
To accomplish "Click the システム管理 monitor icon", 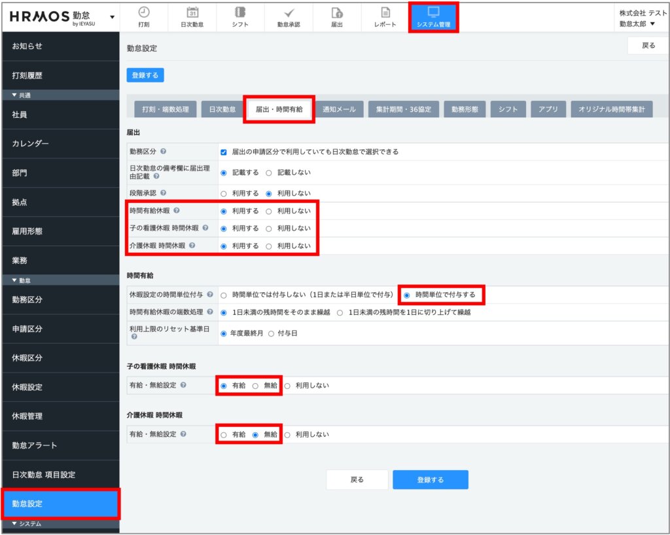I will coord(433,12).
